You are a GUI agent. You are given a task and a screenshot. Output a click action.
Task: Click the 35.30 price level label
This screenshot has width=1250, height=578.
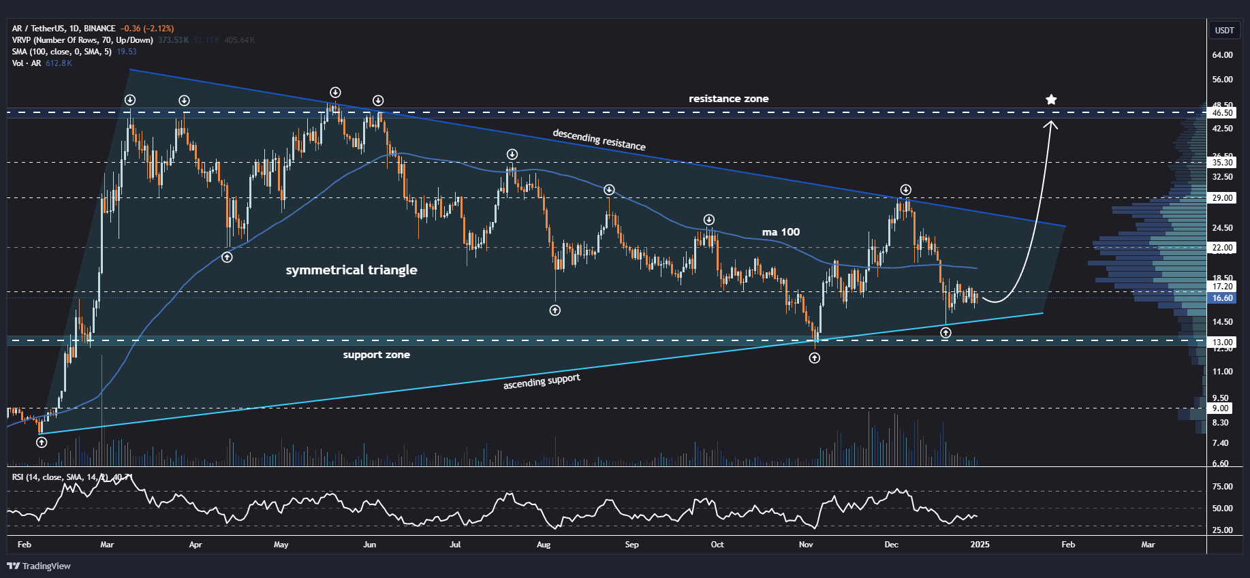click(1223, 163)
